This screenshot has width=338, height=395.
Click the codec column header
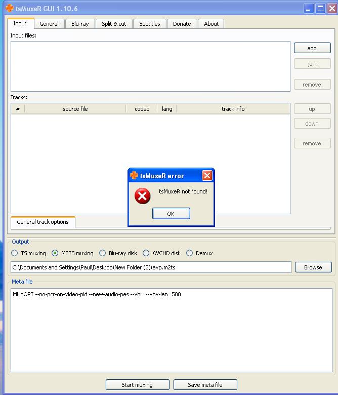(x=142, y=109)
